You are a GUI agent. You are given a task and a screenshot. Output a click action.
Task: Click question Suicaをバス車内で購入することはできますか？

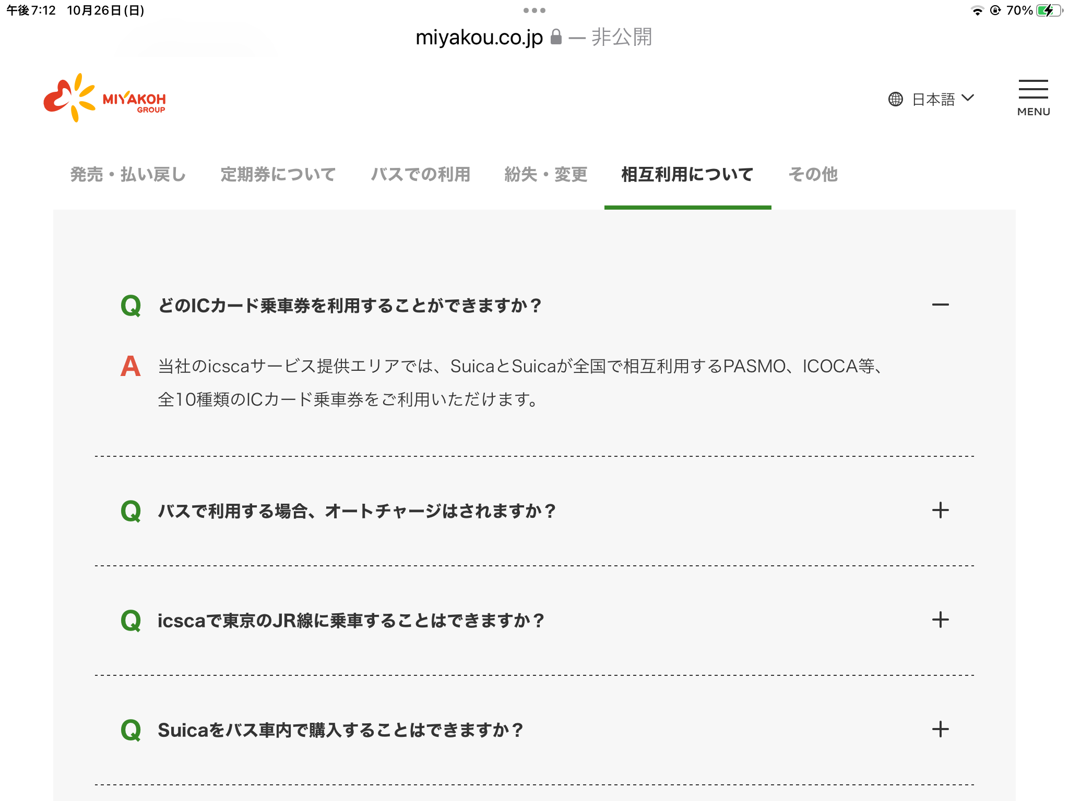coord(340,730)
